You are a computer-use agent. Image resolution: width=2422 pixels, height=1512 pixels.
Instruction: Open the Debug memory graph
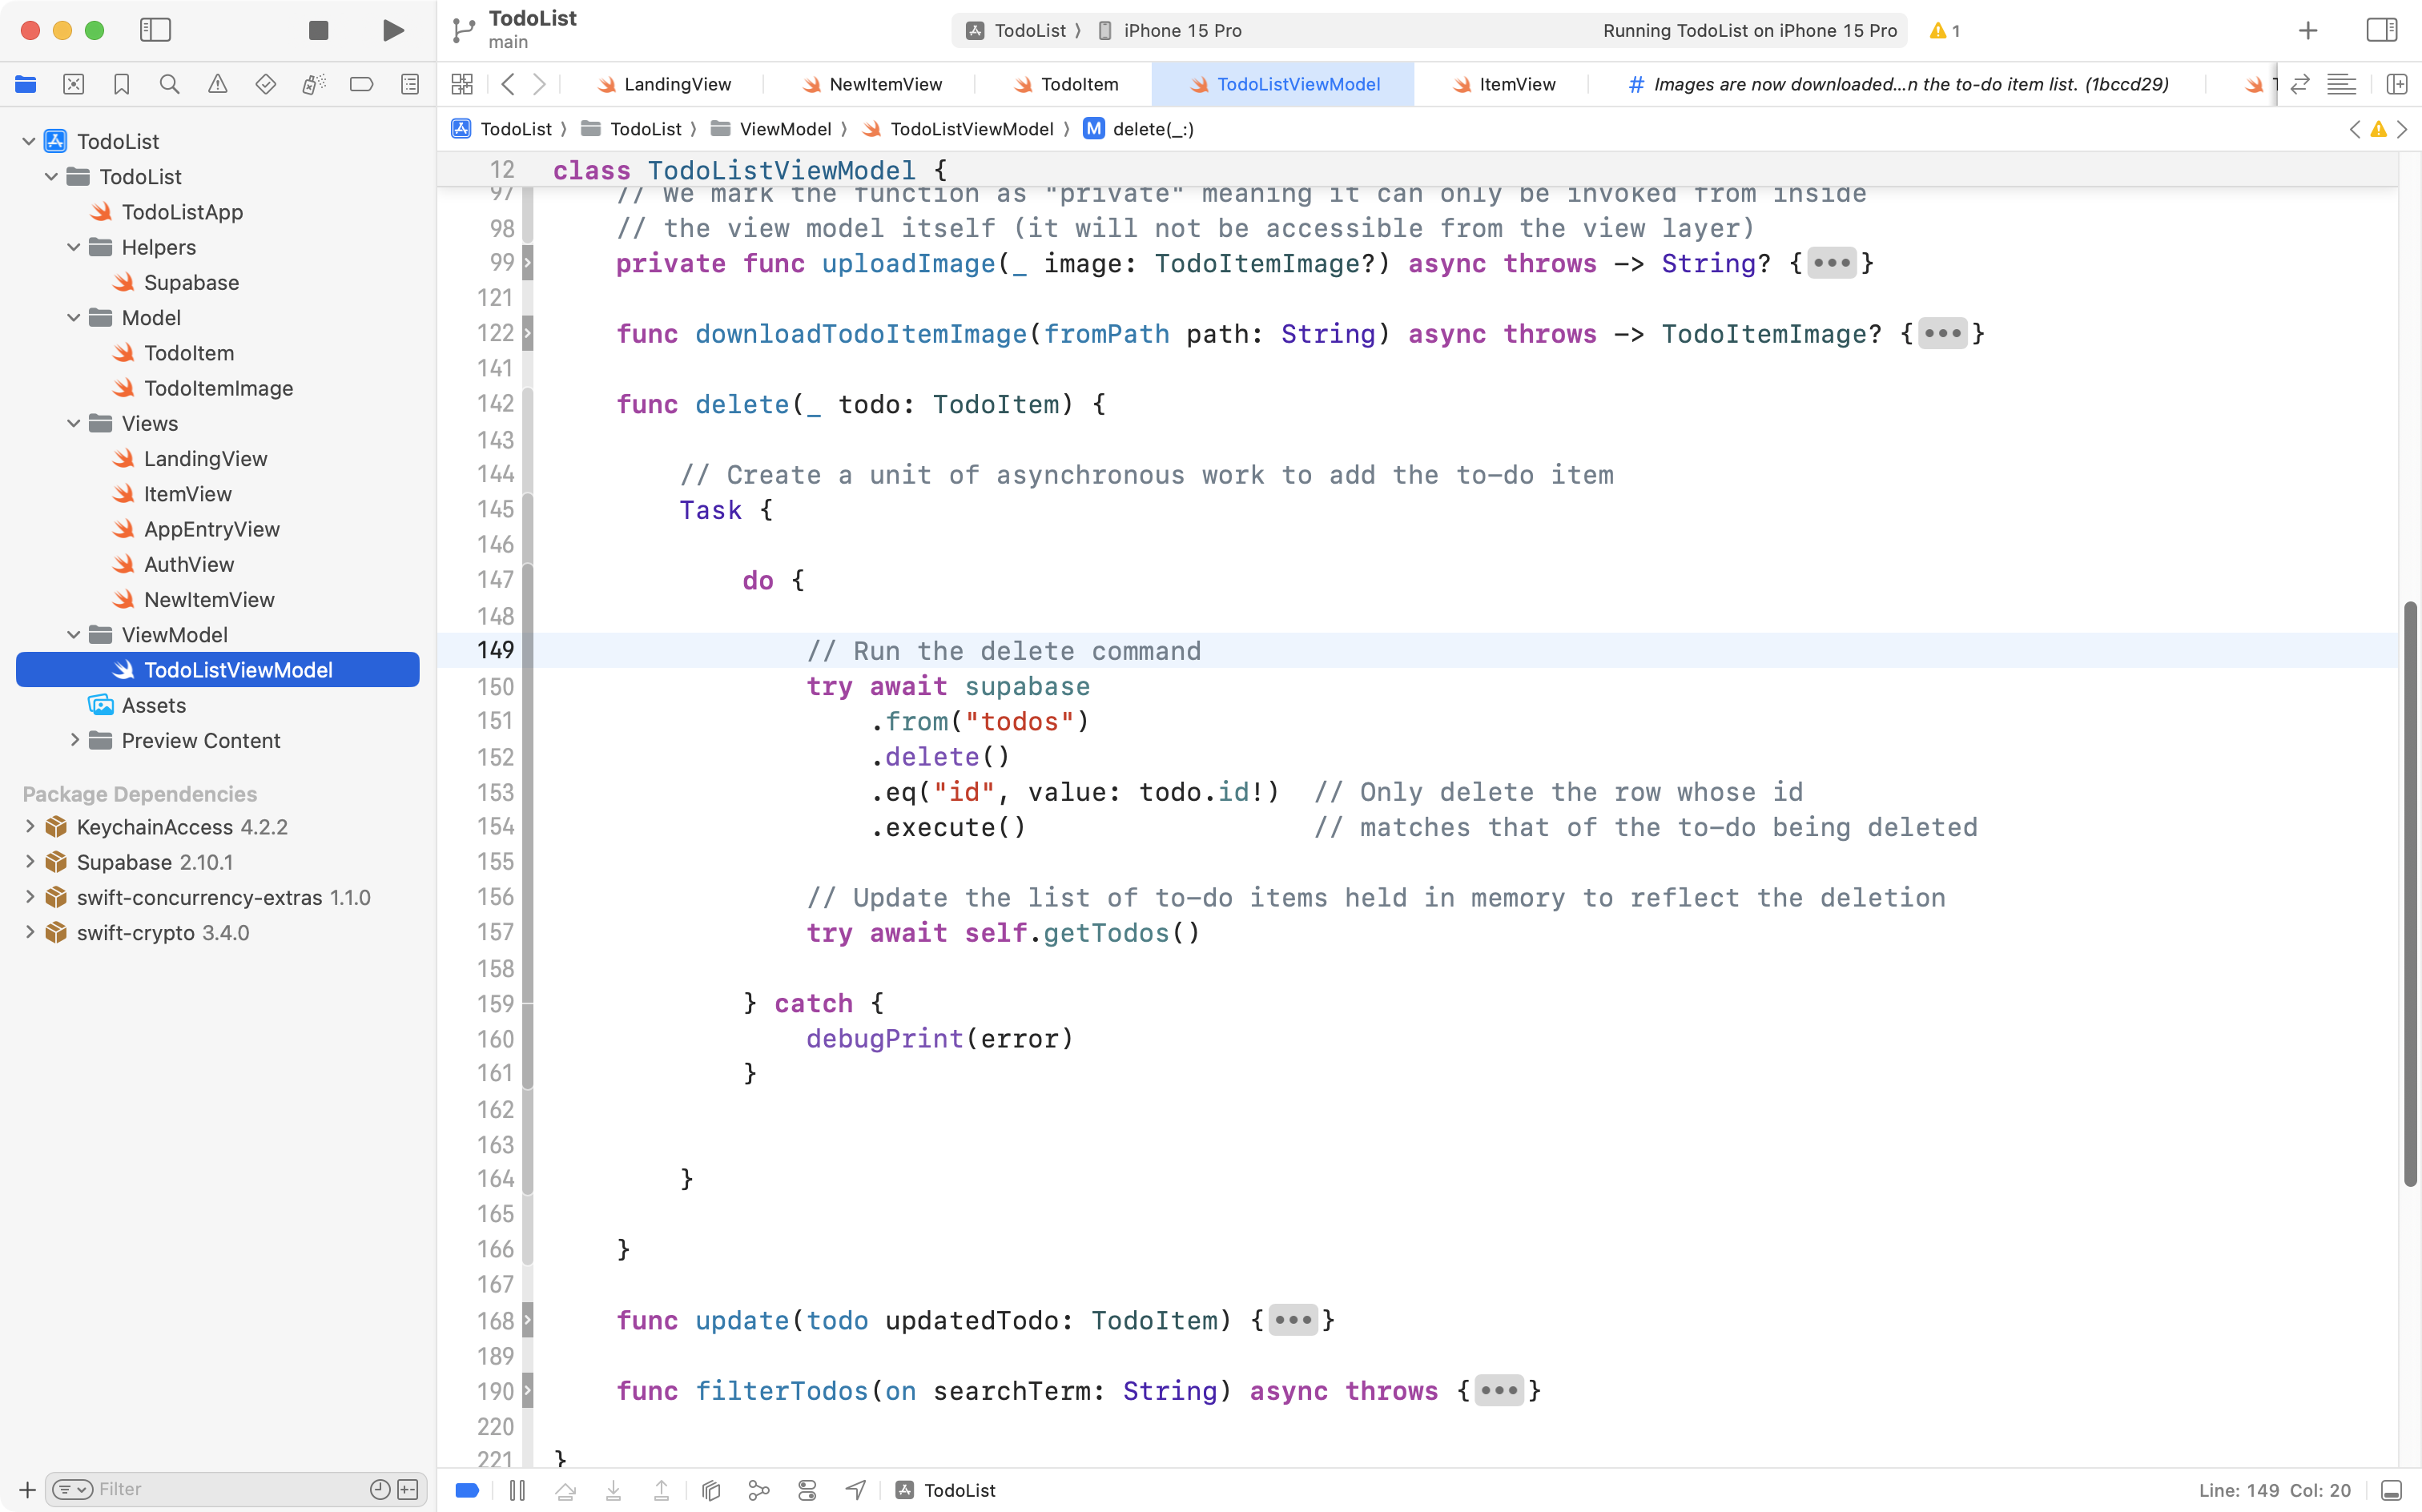[x=759, y=1489]
